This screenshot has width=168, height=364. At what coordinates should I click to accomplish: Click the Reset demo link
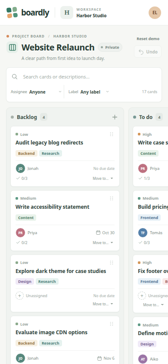pyautogui.click(x=148, y=39)
